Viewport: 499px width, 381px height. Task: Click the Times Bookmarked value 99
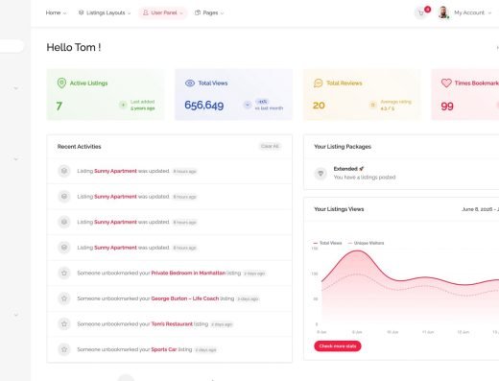(447, 107)
